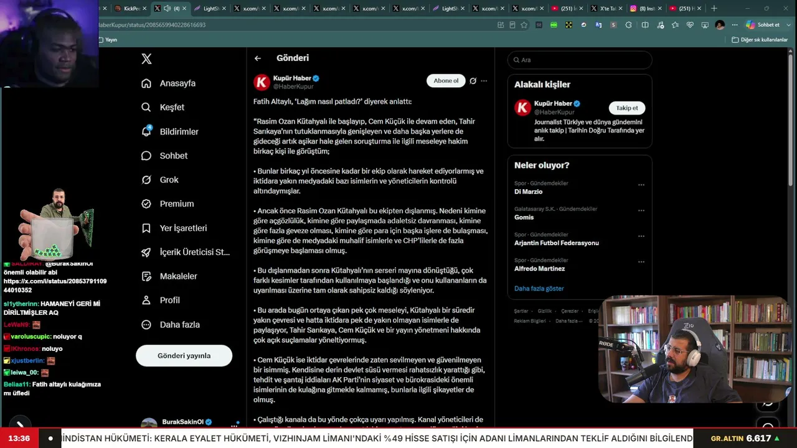Open Diğer sık kullanılanlar folder
This screenshot has width=797, height=448.
(x=760, y=40)
